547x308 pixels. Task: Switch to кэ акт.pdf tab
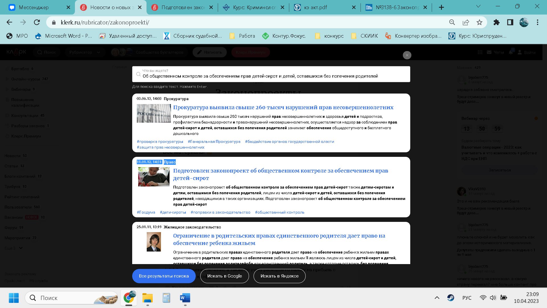(x=325, y=7)
